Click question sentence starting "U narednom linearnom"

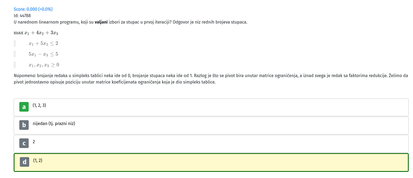click(131, 22)
